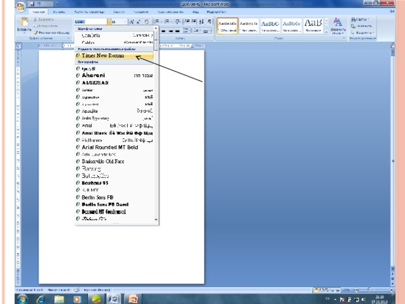Select the Aharoni font
The image size is (405, 304).
115,75
